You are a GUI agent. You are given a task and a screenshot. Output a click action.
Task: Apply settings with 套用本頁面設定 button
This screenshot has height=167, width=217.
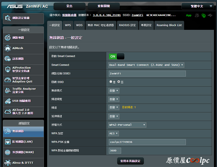130,161
